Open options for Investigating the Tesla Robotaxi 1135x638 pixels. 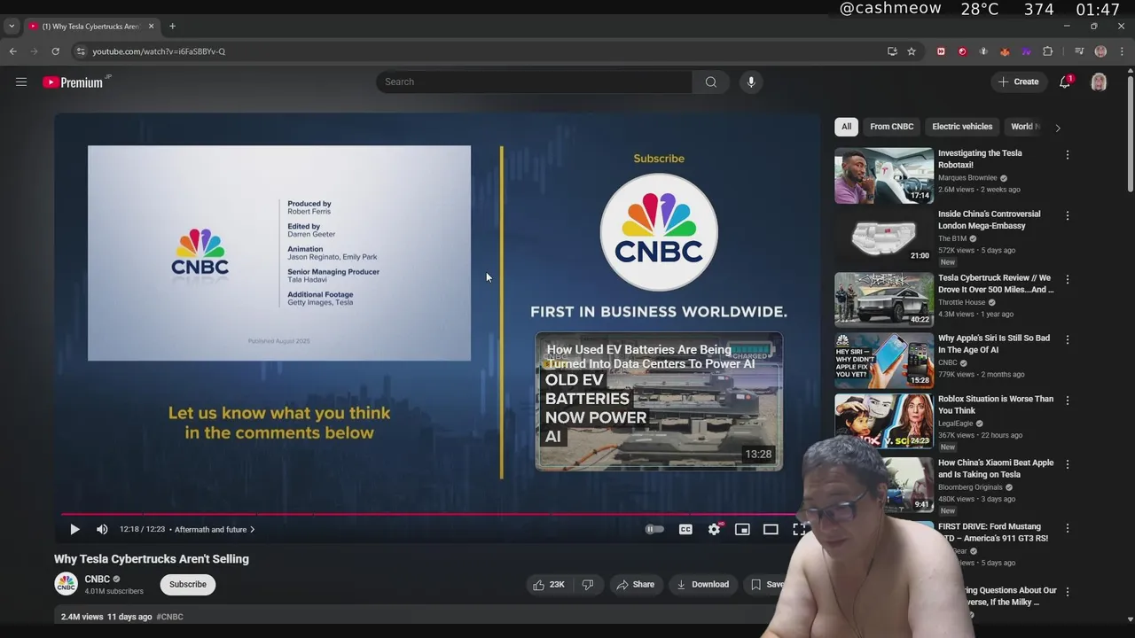[x=1067, y=155]
